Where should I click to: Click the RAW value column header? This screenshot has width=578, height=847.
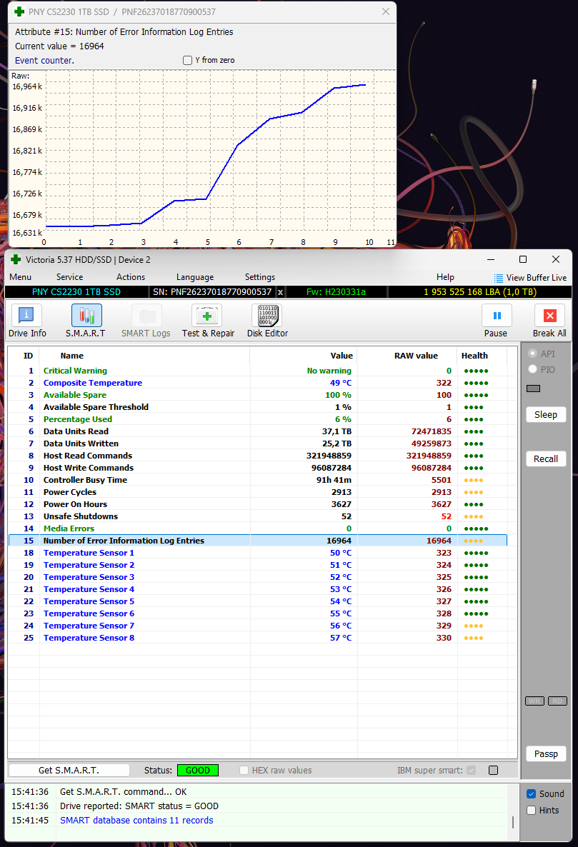click(x=407, y=356)
